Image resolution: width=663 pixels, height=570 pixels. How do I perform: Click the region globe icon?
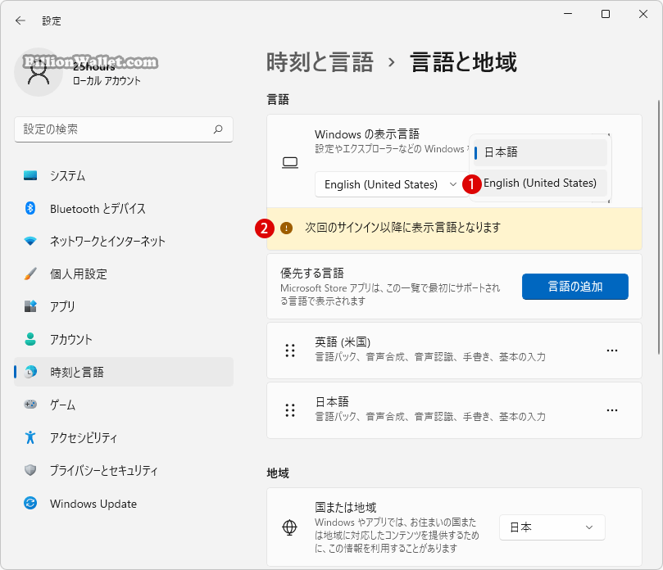(x=289, y=527)
